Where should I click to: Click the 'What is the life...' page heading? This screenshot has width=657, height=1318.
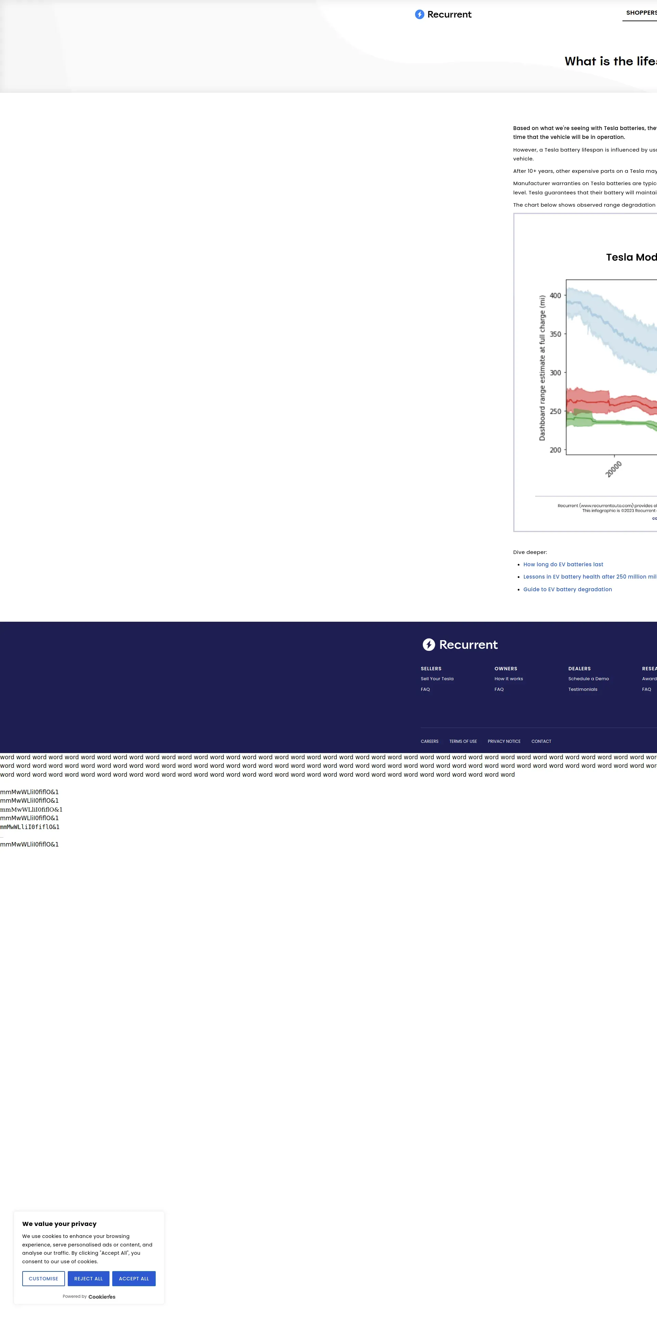pyautogui.click(x=610, y=61)
